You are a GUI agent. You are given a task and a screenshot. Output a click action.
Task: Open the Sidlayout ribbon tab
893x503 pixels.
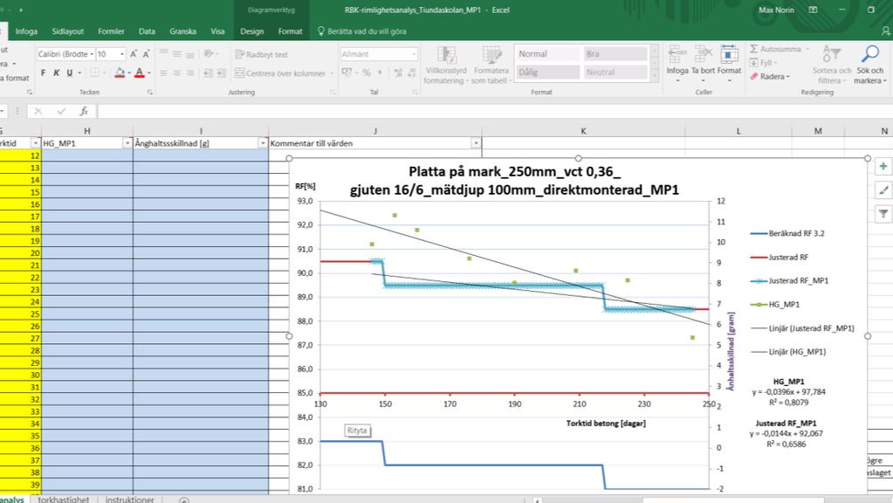pos(68,31)
